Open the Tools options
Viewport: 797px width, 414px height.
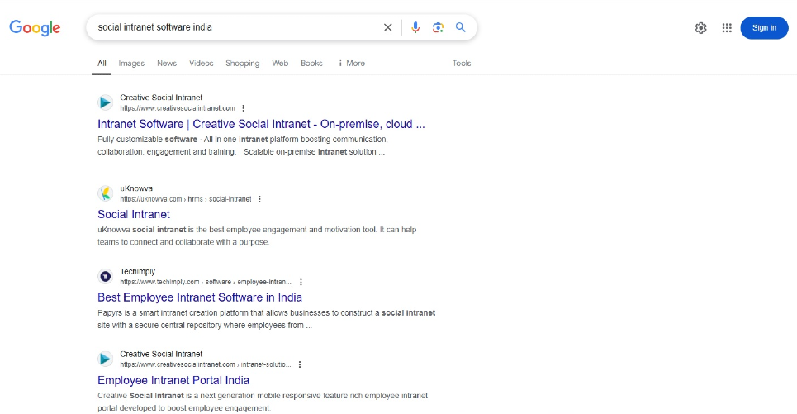point(462,64)
